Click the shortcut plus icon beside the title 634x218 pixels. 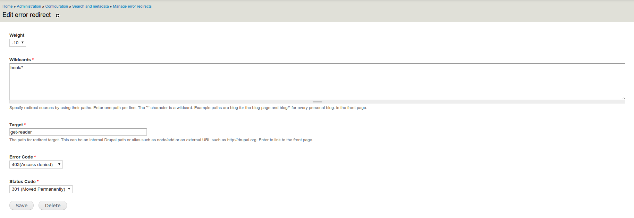click(58, 16)
